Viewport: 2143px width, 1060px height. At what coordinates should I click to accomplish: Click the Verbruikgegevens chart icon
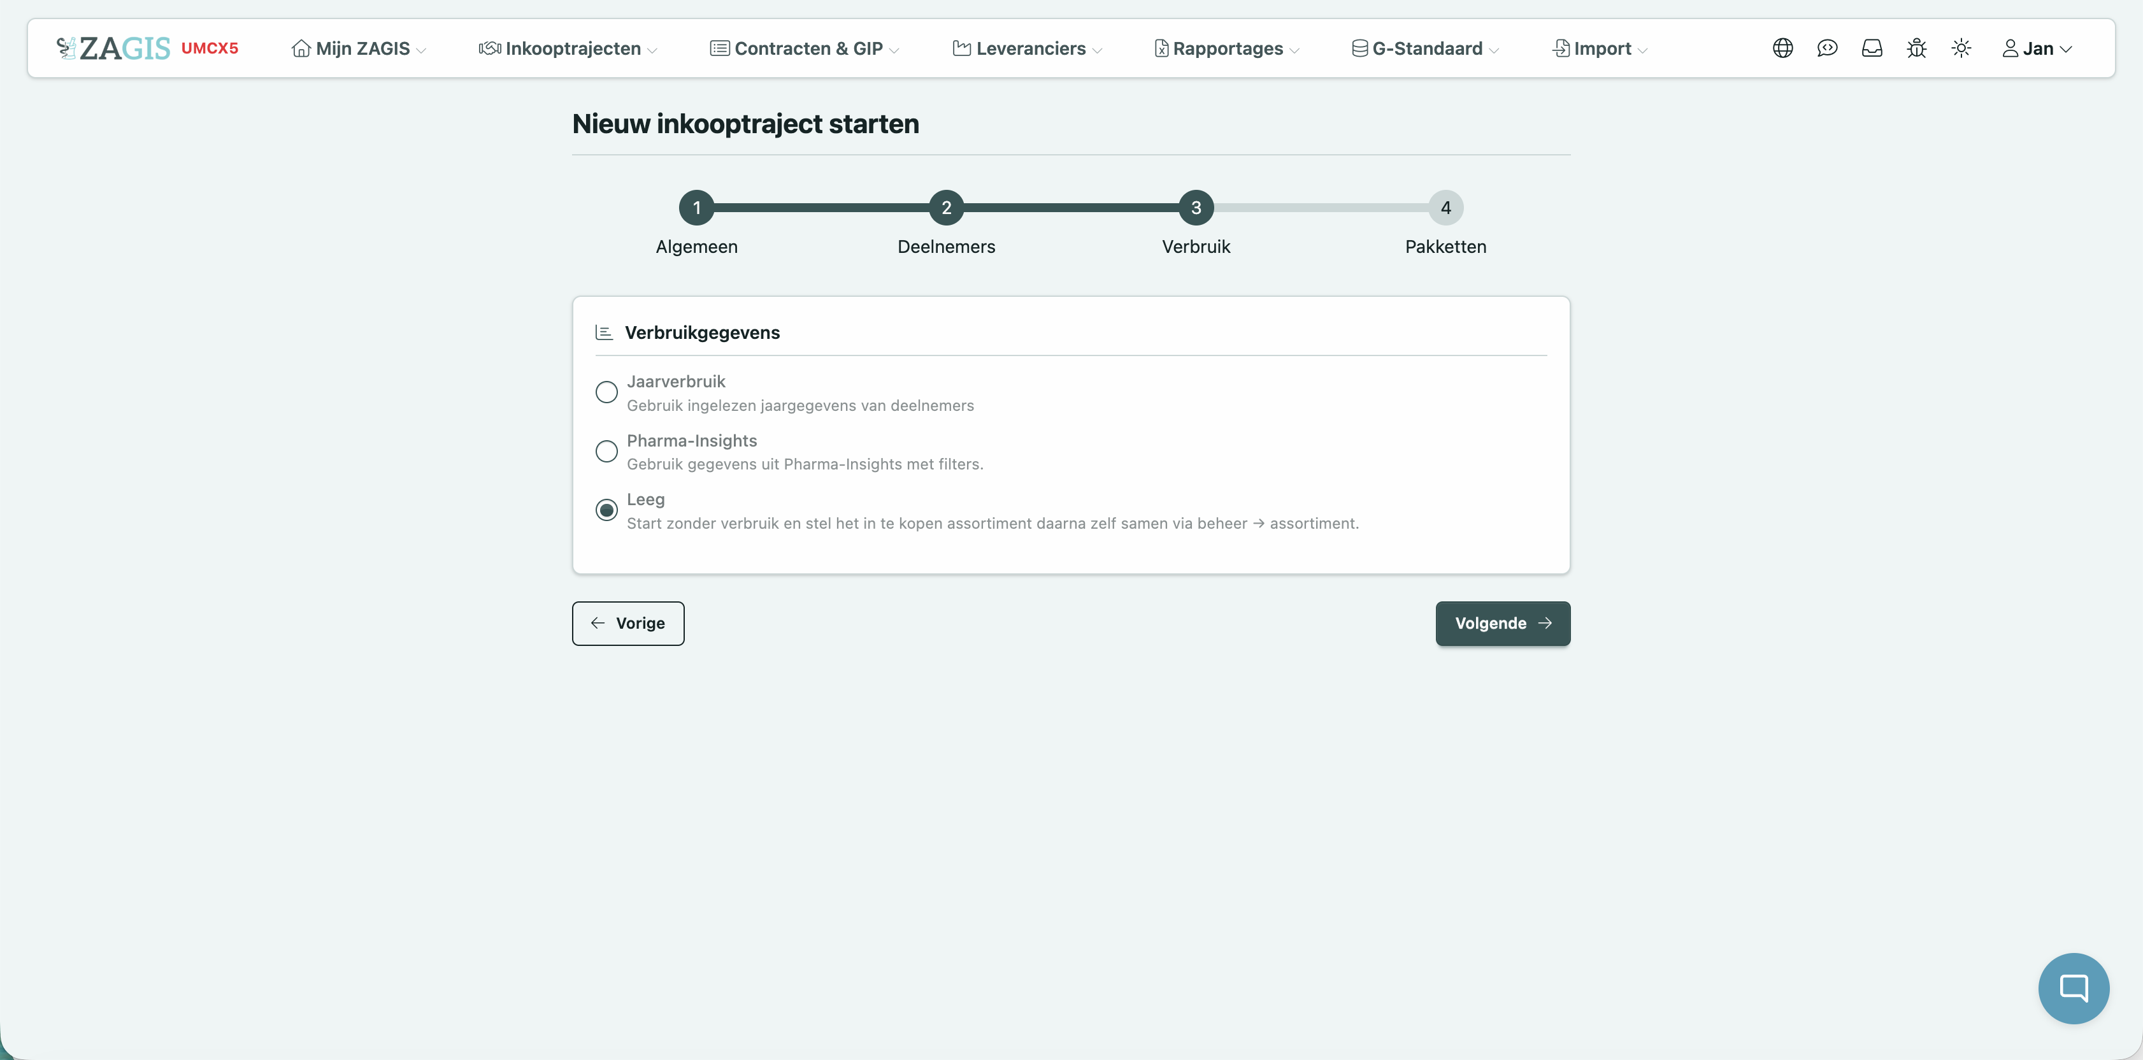point(604,333)
